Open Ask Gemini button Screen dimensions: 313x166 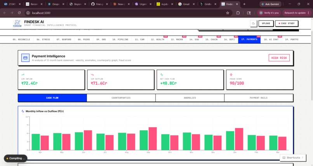270,4
